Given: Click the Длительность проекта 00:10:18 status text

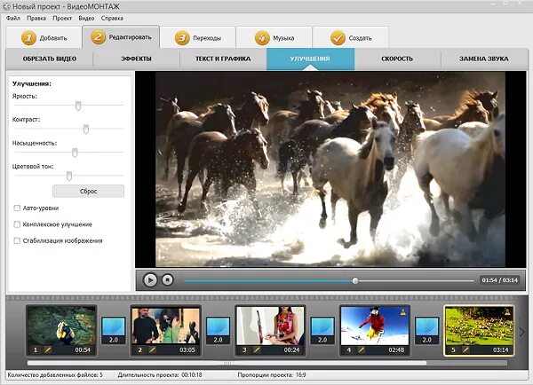Looking at the screenshot, I should click(x=160, y=375).
